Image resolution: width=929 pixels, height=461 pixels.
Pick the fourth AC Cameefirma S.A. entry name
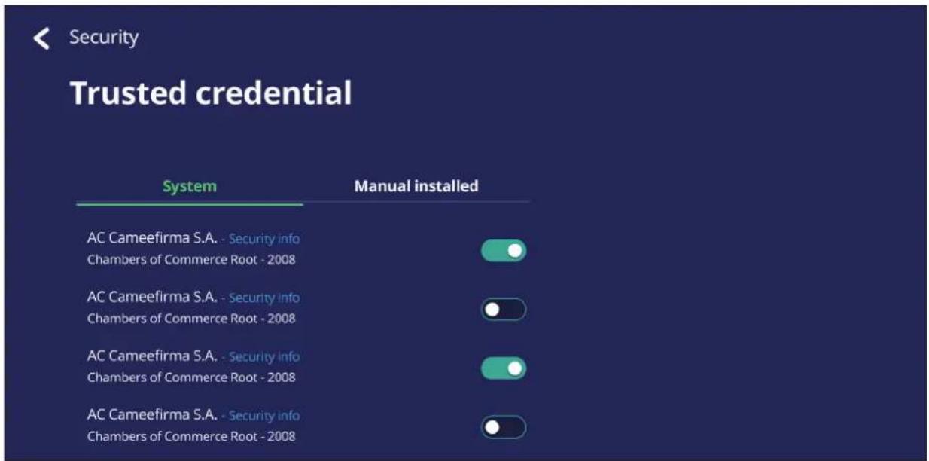pyautogui.click(x=152, y=415)
